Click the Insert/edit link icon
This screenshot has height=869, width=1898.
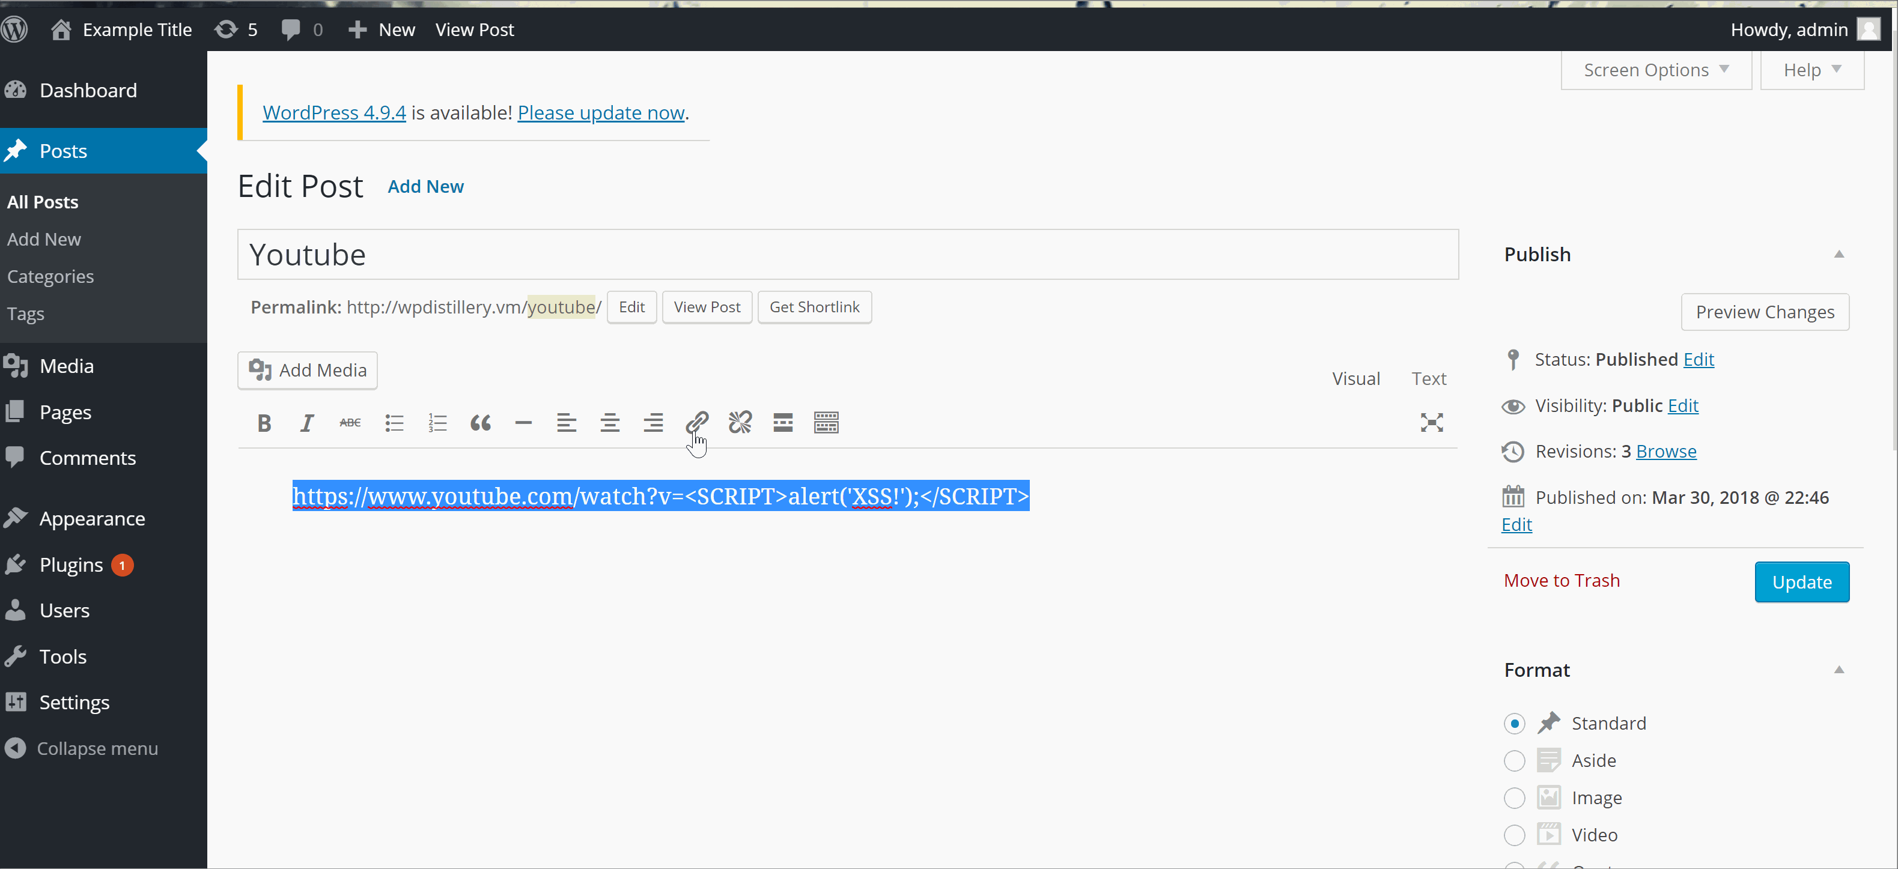697,423
